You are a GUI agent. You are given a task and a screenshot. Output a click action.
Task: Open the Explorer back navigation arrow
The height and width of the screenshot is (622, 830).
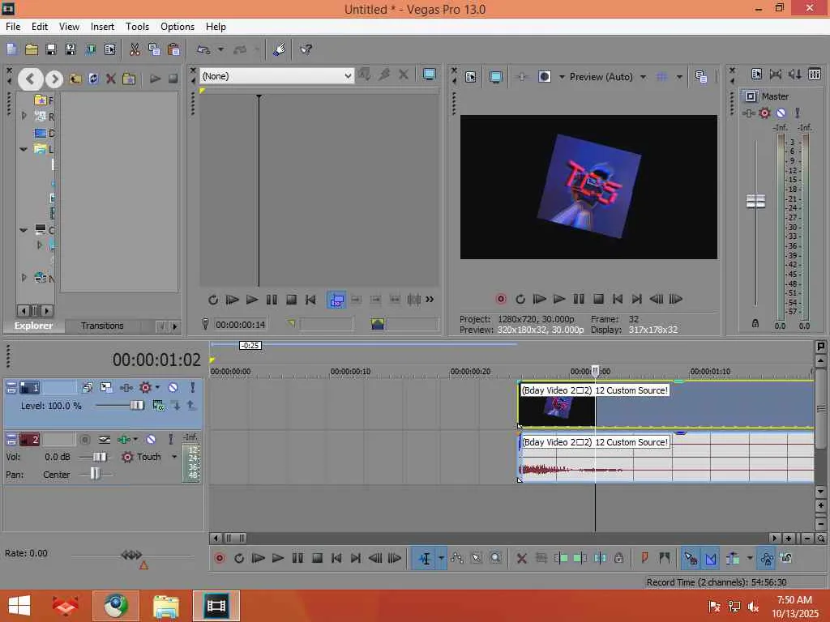(30, 79)
